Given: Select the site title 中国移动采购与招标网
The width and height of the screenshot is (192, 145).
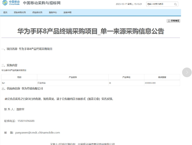Looking at the screenshot, I should tap(42, 3).
